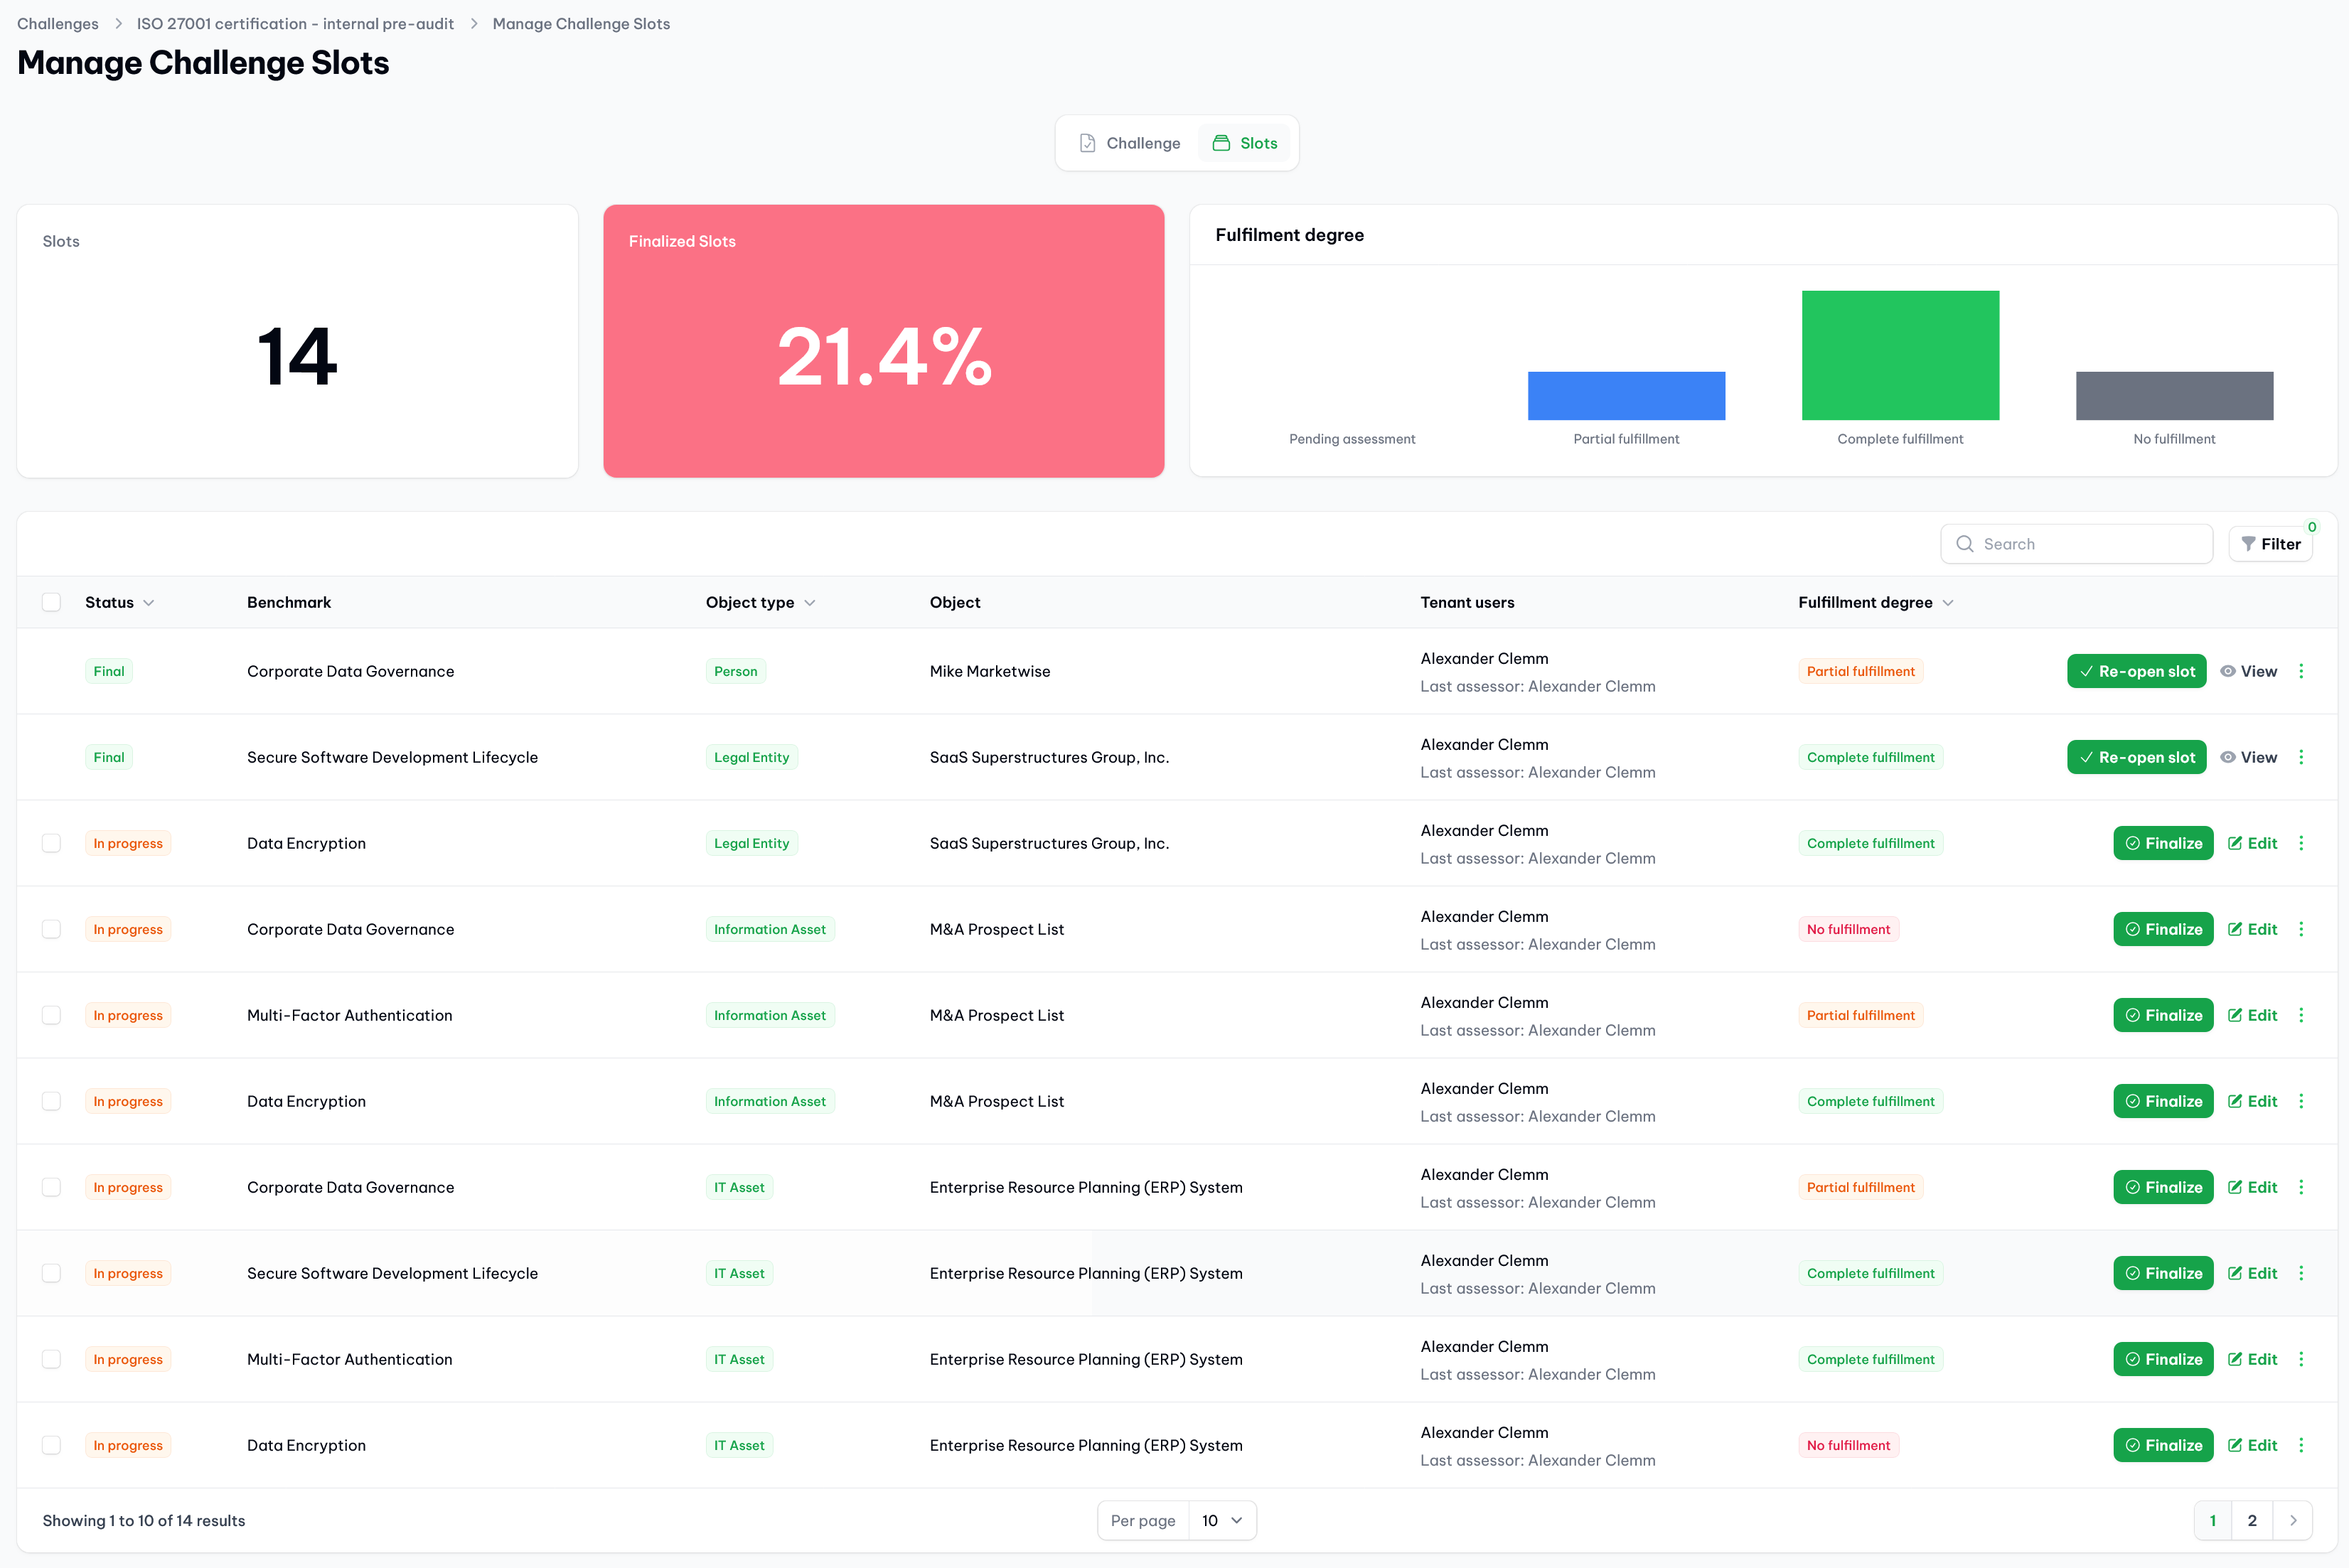Select checkbox for Data Encryption ERP row
This screenshot has width=2349, height=1568.
pyautogui.click(x=52, y=1445)
